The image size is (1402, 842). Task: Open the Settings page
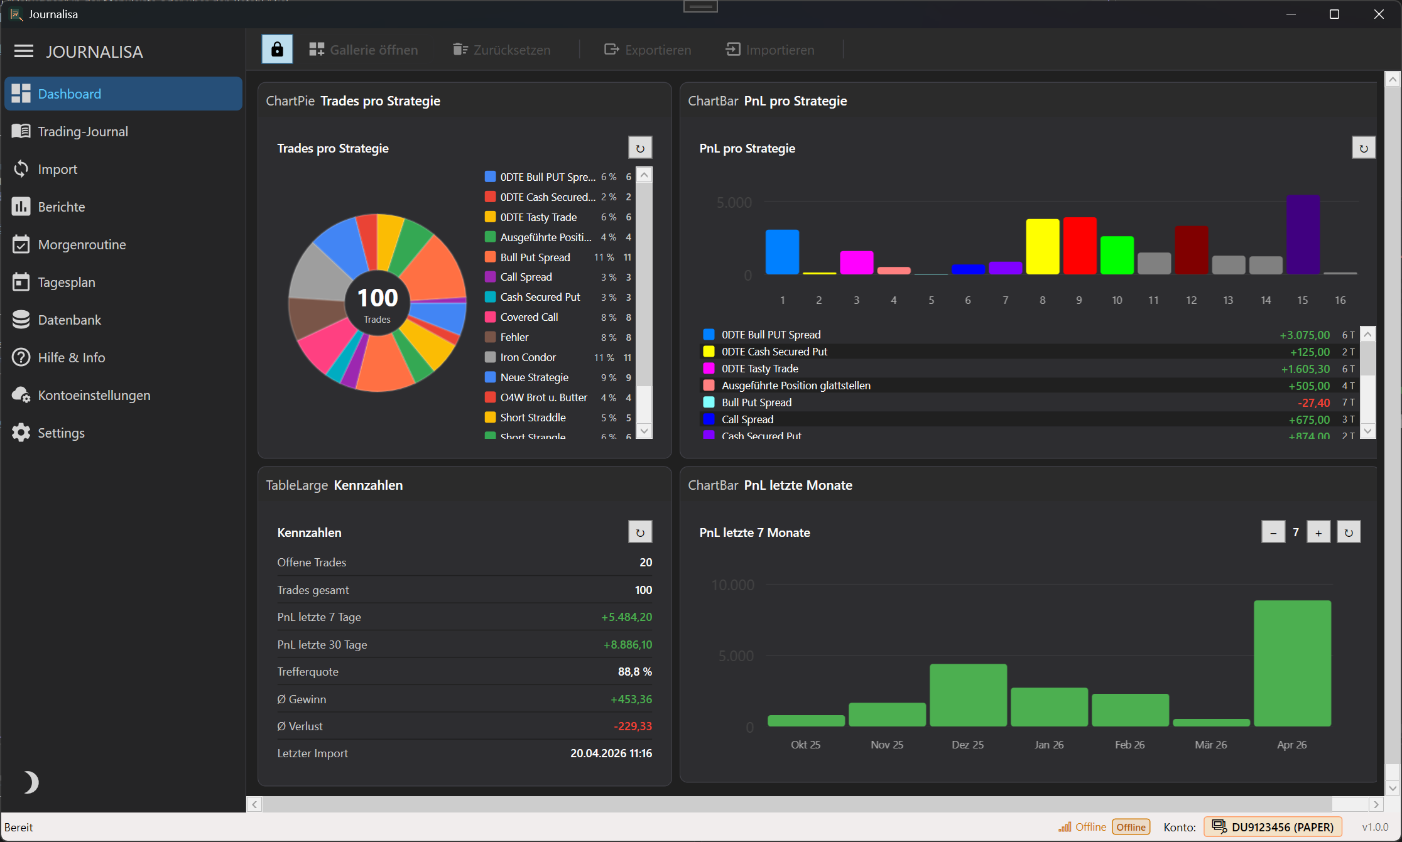point(21,433)
